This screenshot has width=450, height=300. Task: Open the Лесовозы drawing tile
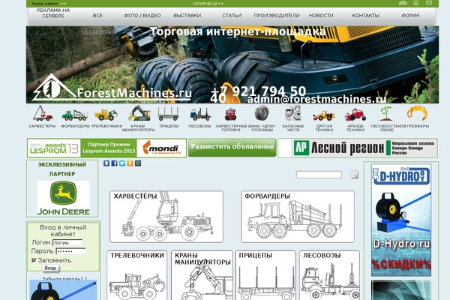329,275
